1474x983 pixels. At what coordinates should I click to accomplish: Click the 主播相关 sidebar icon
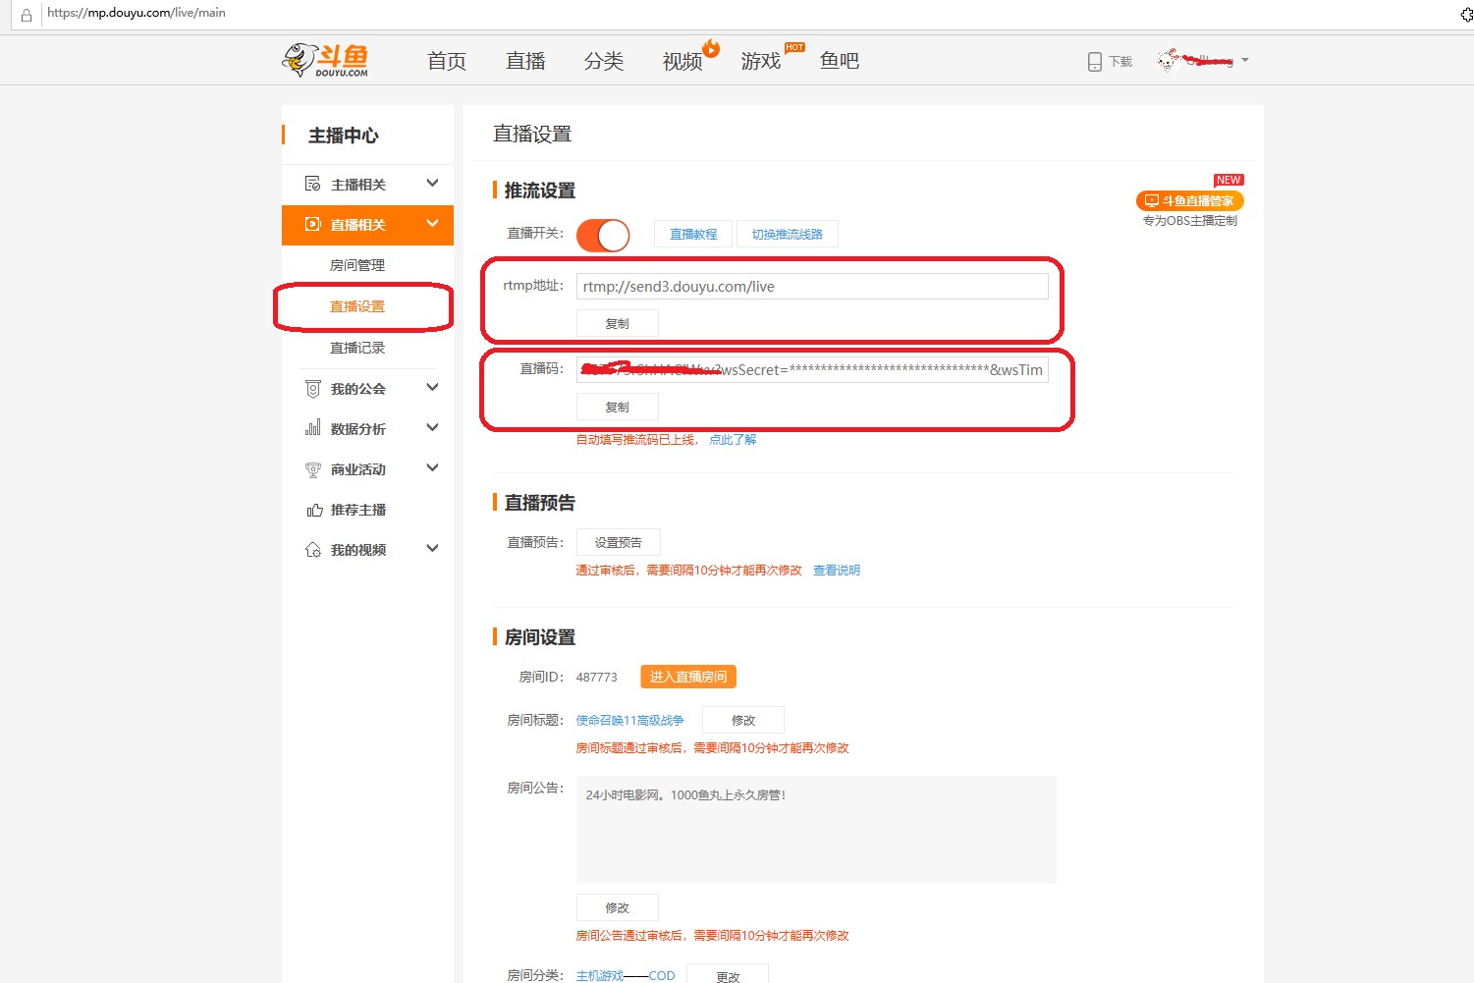[312, 184]
